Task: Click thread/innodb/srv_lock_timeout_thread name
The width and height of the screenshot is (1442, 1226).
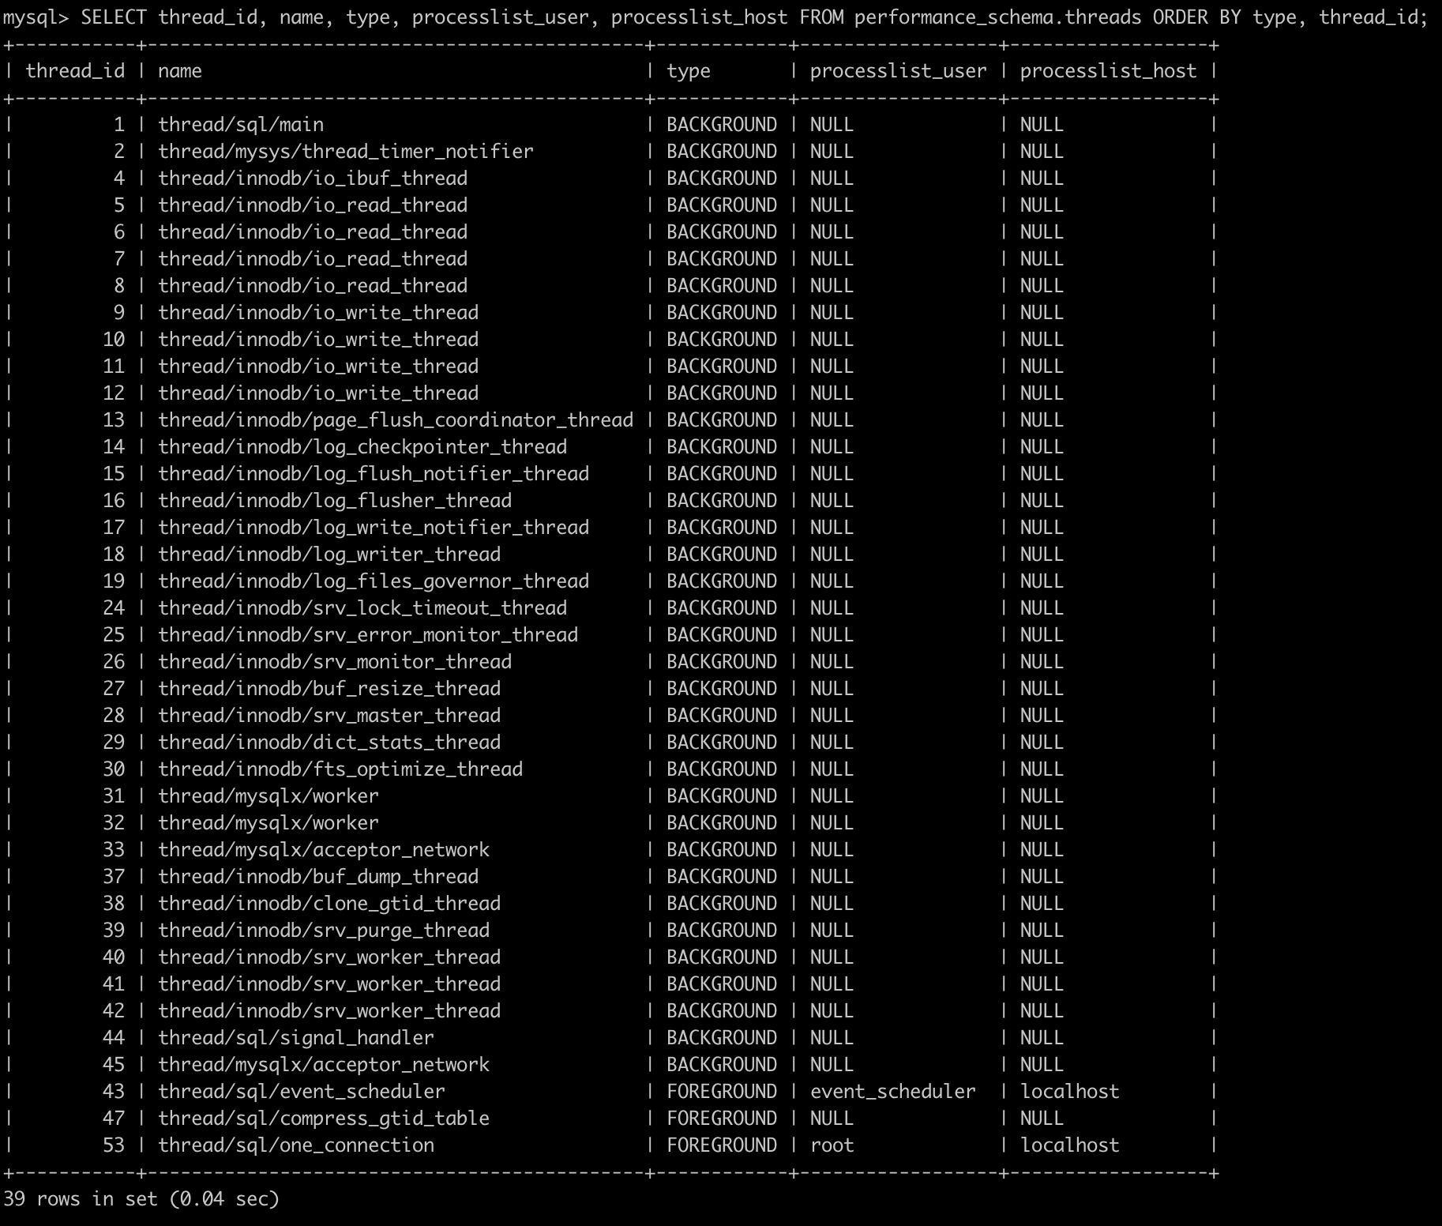Action: point(362,608)
